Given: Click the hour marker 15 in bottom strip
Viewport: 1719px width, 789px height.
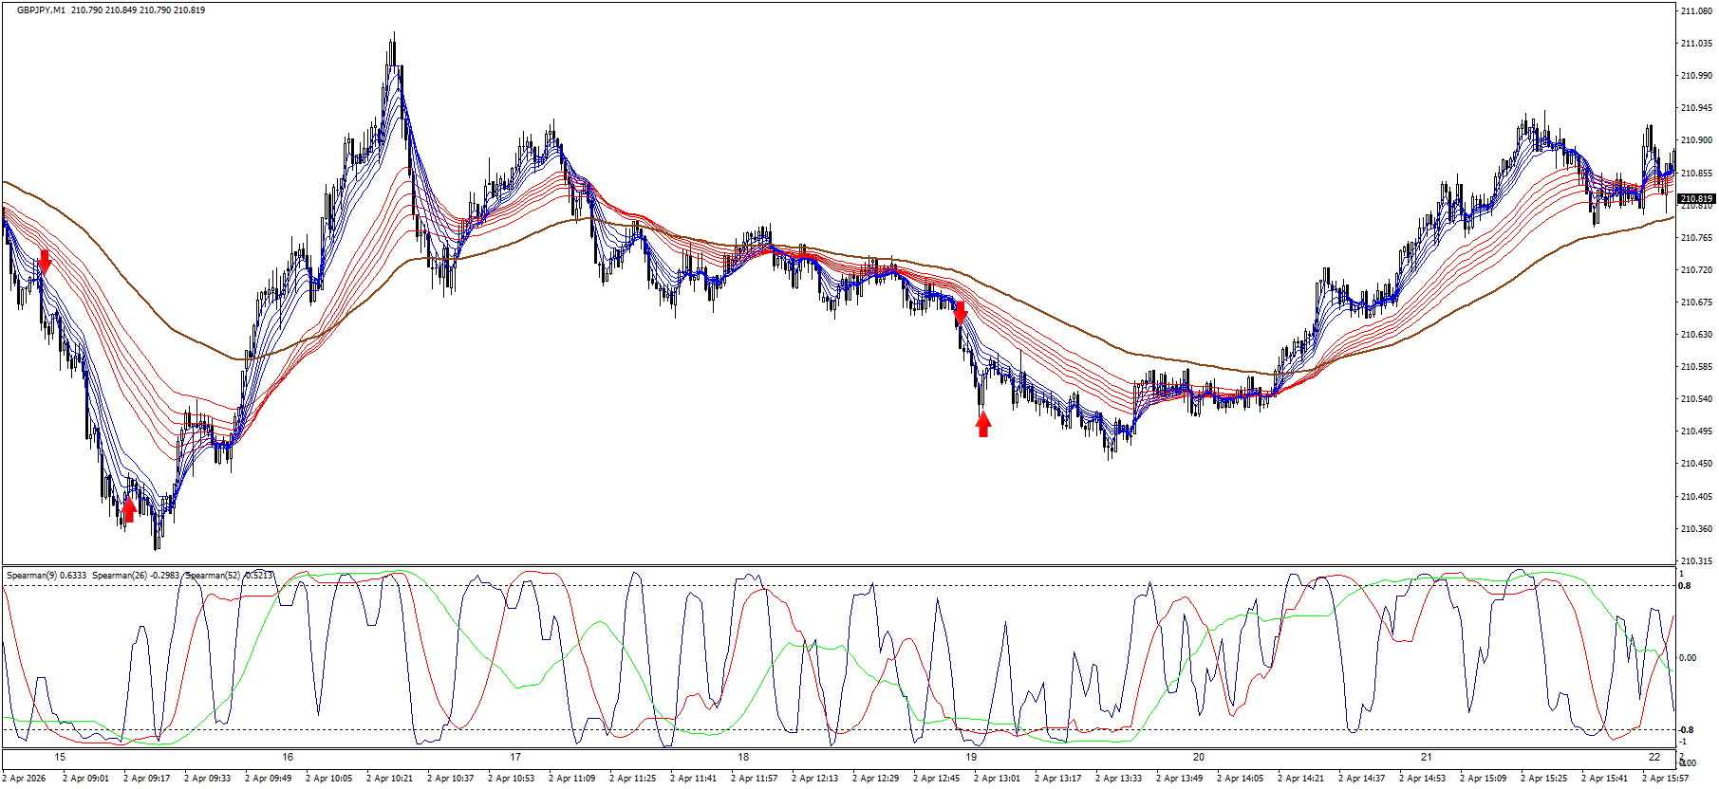Looking at the screenshot, I should [60, 757].
